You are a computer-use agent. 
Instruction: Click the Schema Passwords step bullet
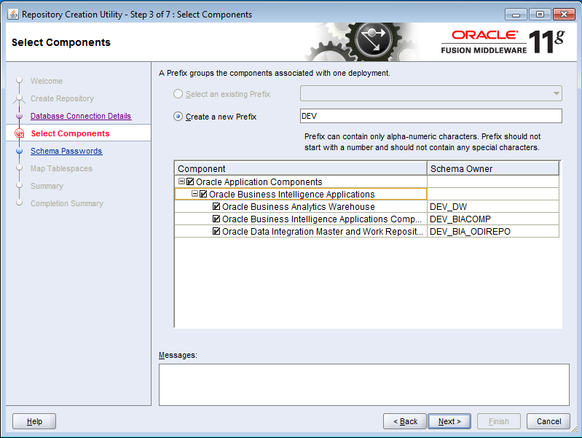click(19, 151)
